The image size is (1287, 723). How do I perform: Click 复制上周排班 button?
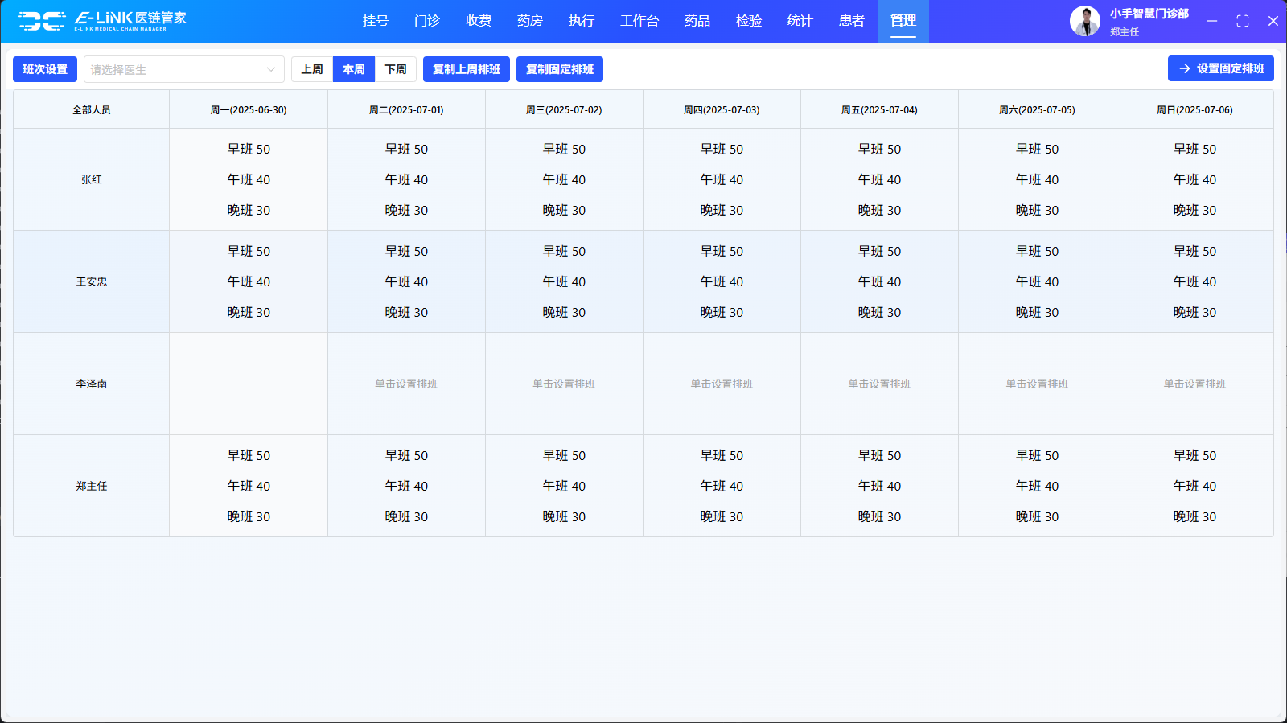(x=467, y=69)
